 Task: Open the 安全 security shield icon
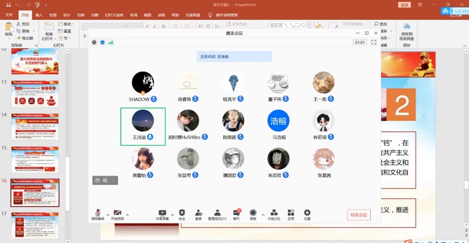[182, 213]
